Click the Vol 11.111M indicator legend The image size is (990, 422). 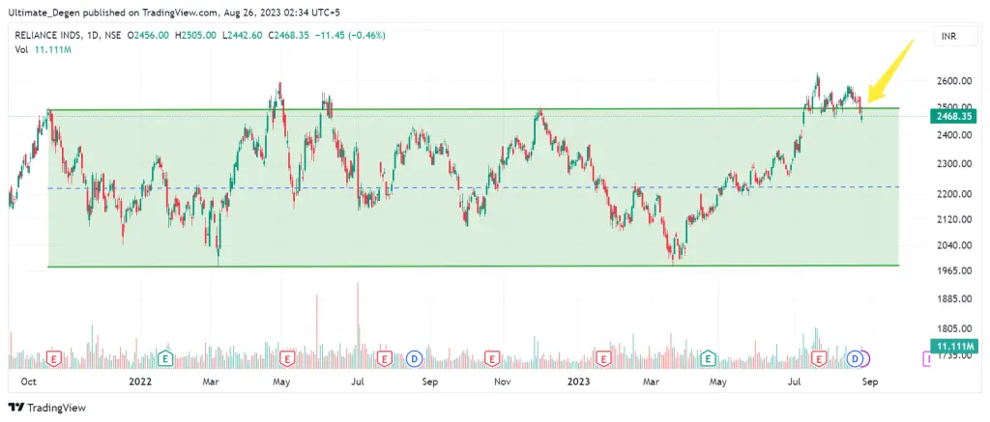click(x=43, y=49)
